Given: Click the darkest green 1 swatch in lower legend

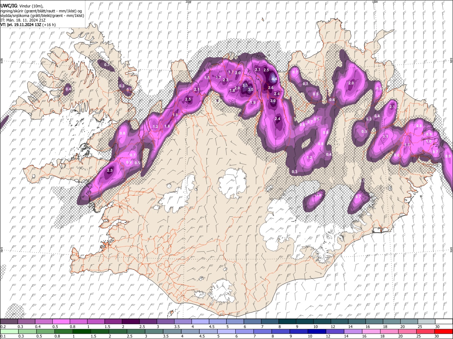Looking at the screenshot, I should [82, 331].
